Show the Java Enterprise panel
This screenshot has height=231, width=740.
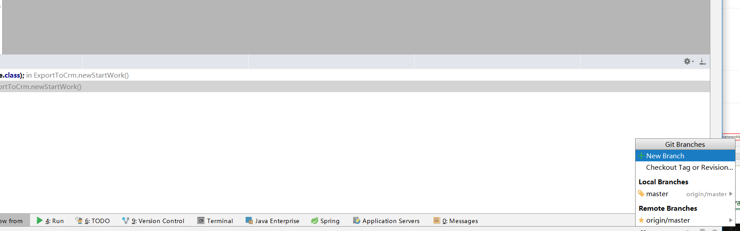point(273,221)
